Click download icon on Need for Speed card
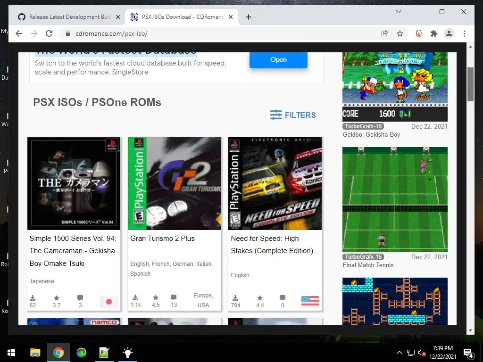 (x=235, y=298)
